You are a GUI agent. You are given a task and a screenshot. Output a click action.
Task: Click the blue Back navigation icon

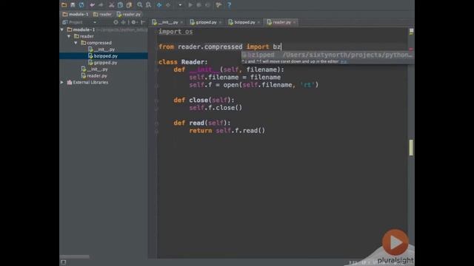(x=159, y=5)
